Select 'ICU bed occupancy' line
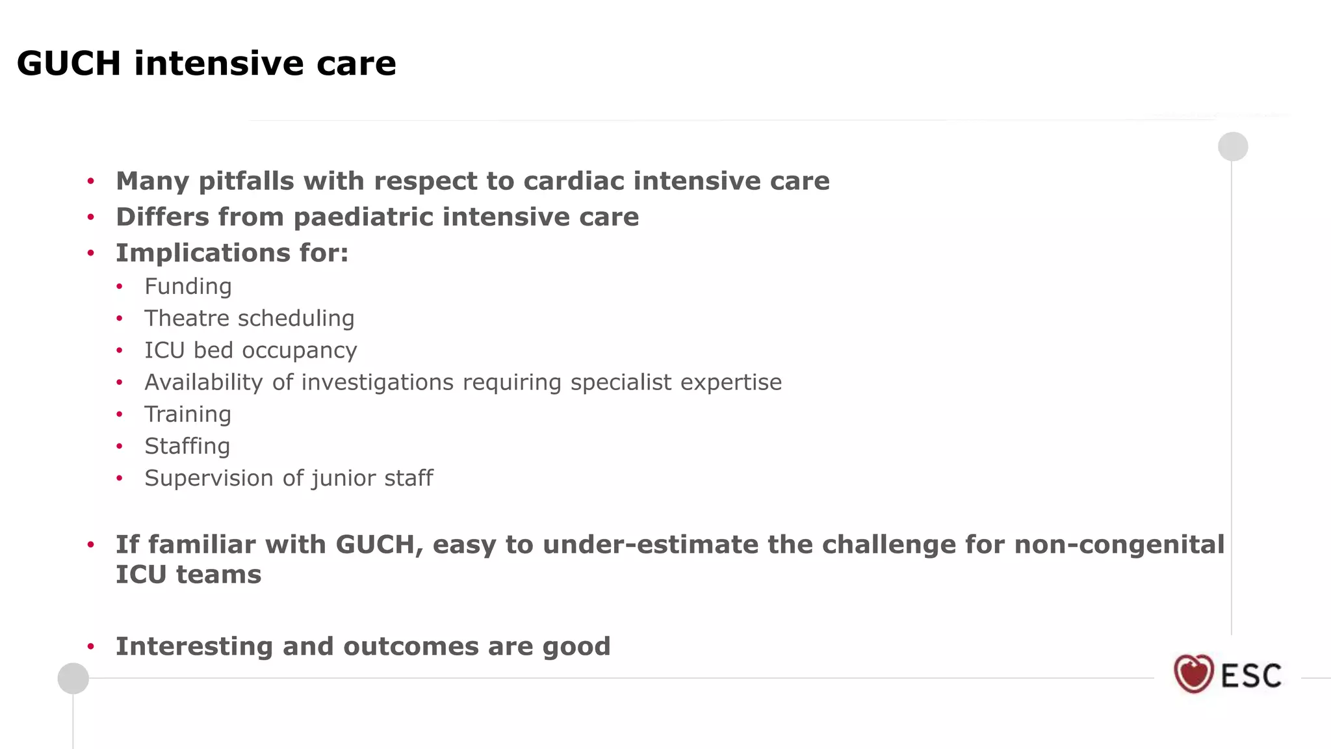Image resolution: width=1331 pixels, height=749 pixels. click(x=251, y=350)
